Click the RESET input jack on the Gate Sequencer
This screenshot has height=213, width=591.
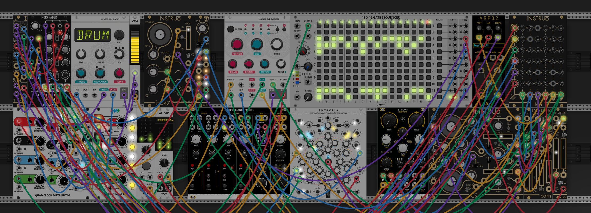(297, 36)
